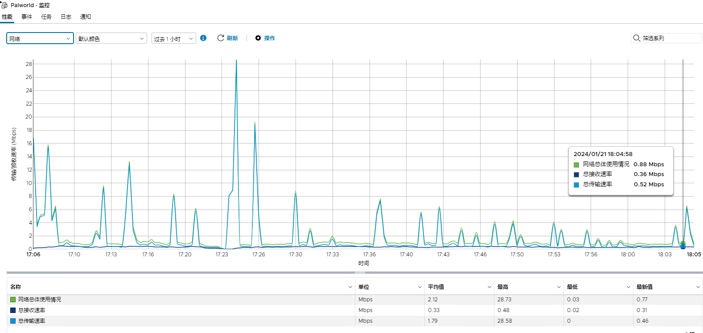Click the gear icon for 操作
703x333 pixels.
pos(258,38)
